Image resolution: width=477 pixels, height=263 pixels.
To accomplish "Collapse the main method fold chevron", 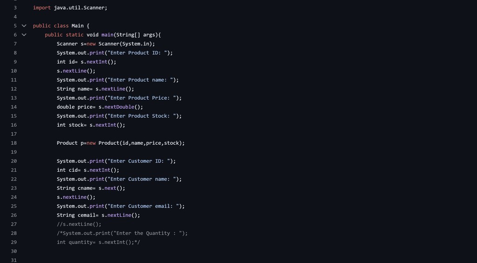I will coord(24,35).
